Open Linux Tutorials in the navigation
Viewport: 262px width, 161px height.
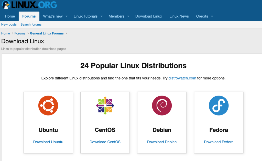tap(85, 16)
